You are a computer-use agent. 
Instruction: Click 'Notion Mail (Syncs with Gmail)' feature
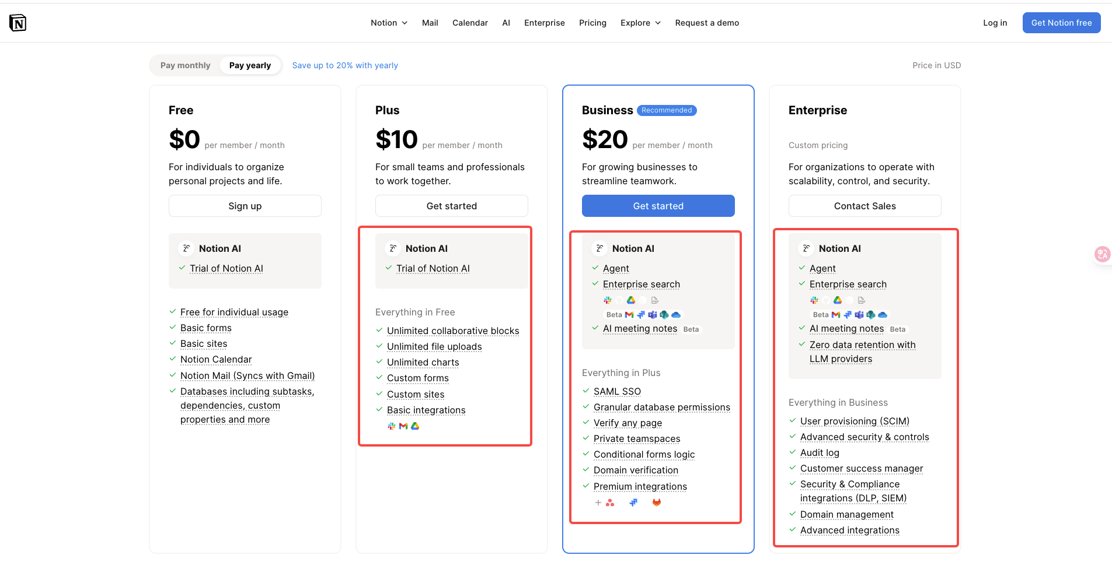pyautogui.click(x=248, y=376)
